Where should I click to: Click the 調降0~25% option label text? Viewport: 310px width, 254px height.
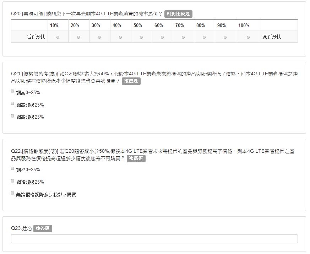pos(28,170)
